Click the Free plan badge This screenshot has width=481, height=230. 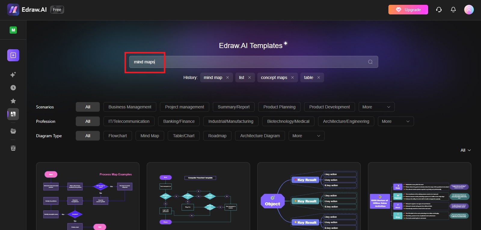point(57,10)
